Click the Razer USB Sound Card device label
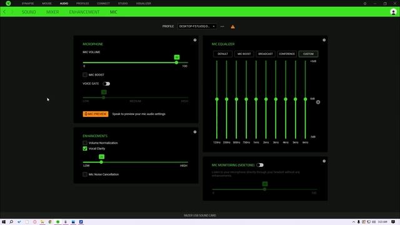Image resolution: width=400 pixels, height=225 pixels. 200,215
